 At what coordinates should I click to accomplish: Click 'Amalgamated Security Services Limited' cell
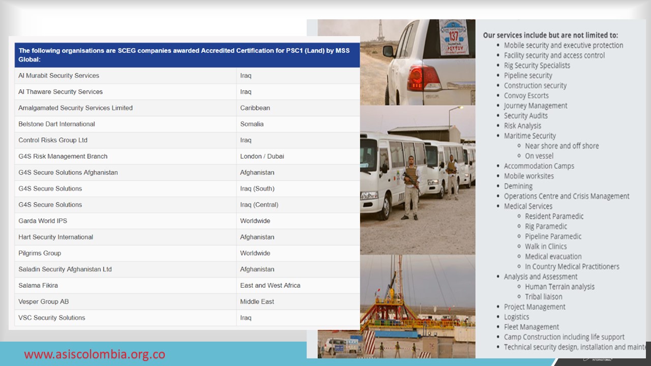126,108
